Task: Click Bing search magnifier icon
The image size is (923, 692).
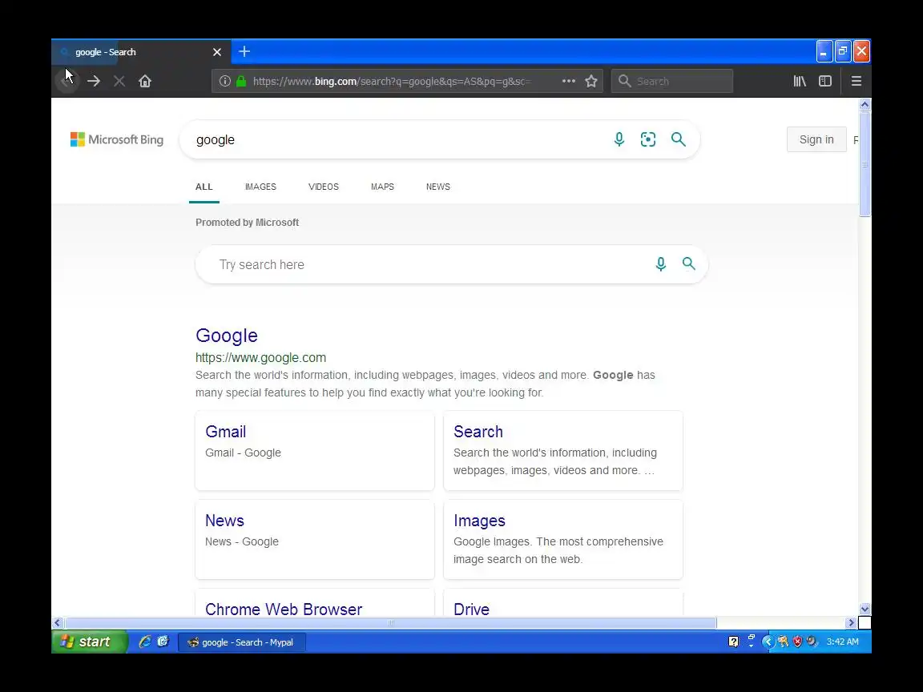Action: 678,139
